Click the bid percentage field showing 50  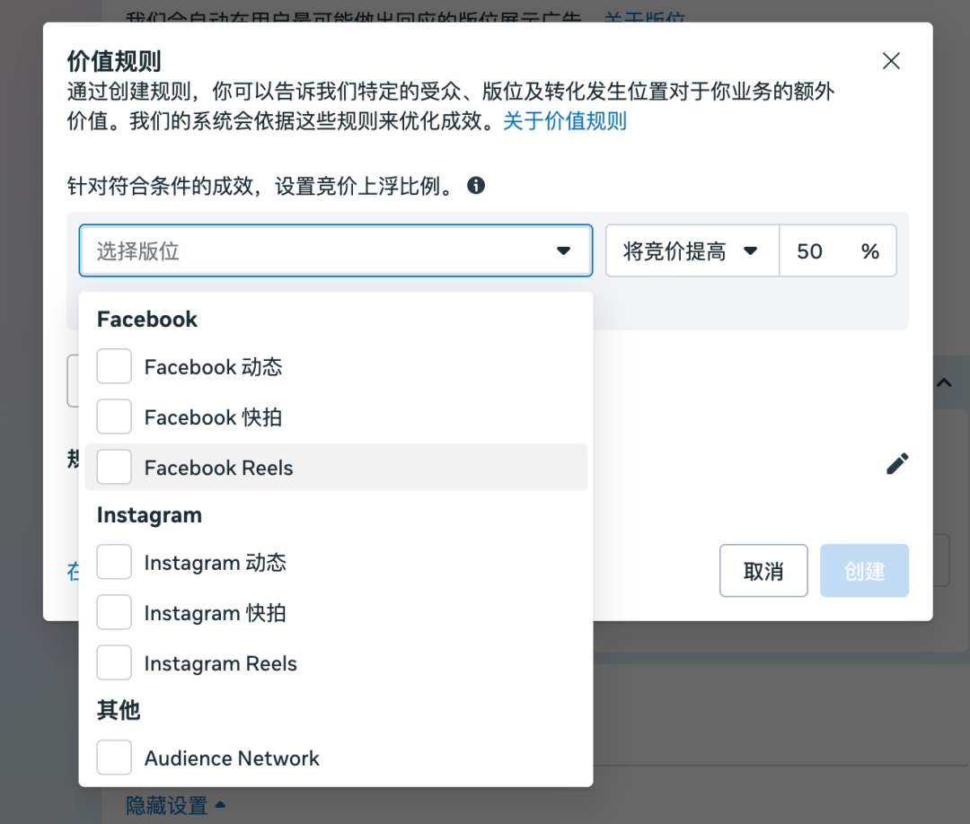point(837,250)
